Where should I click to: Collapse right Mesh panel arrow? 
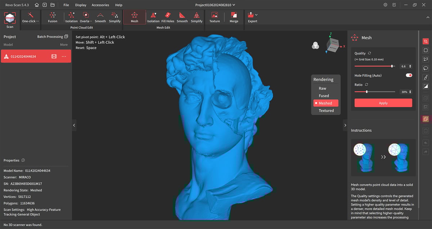click(345, 125)
